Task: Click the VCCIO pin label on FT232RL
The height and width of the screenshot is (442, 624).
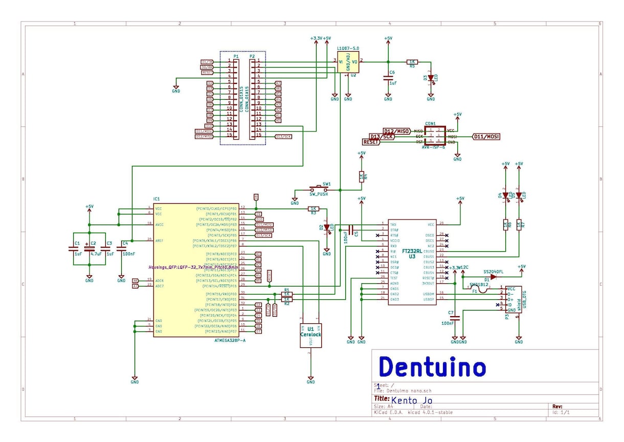Action: [x=395, y=240]
